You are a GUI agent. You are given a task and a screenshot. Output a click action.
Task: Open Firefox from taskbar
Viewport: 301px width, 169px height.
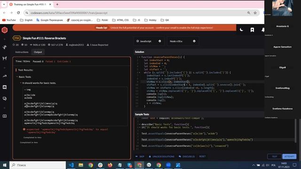(110, 165)
